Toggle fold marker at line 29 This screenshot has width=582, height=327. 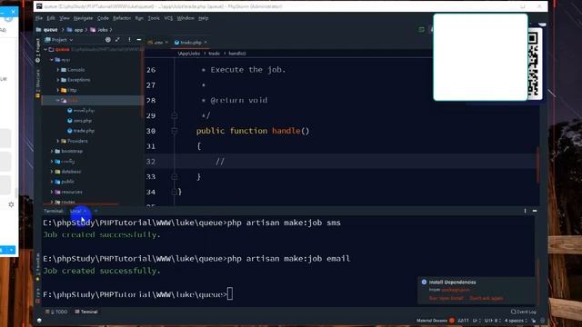tap(174, 115)
